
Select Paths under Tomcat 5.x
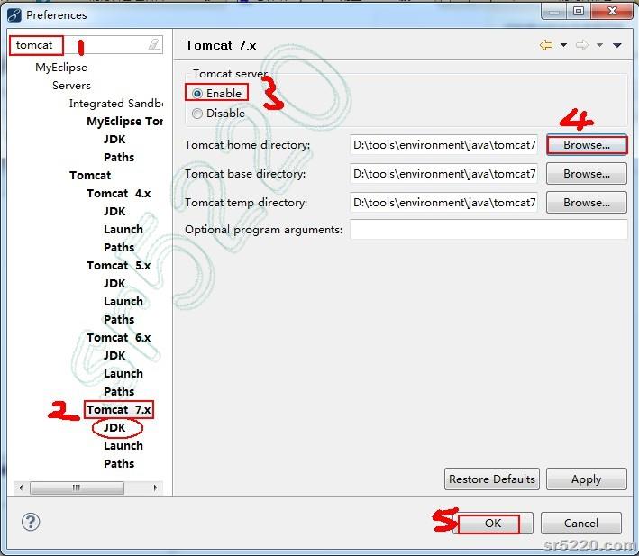[119, 319]
